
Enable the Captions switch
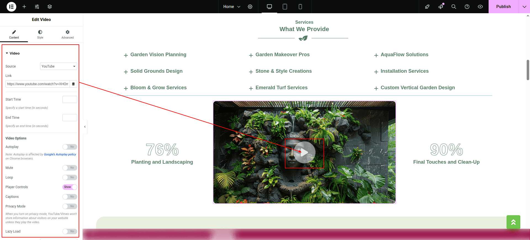(70, 197)
